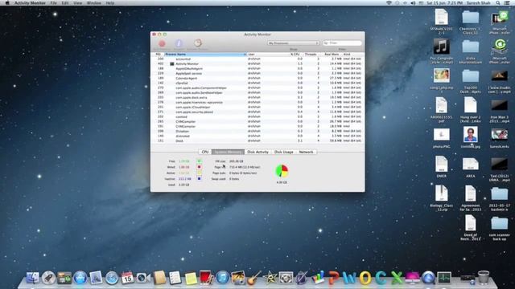Select the CalendarAgent process row
515x289 pixels.
[257, 79]
